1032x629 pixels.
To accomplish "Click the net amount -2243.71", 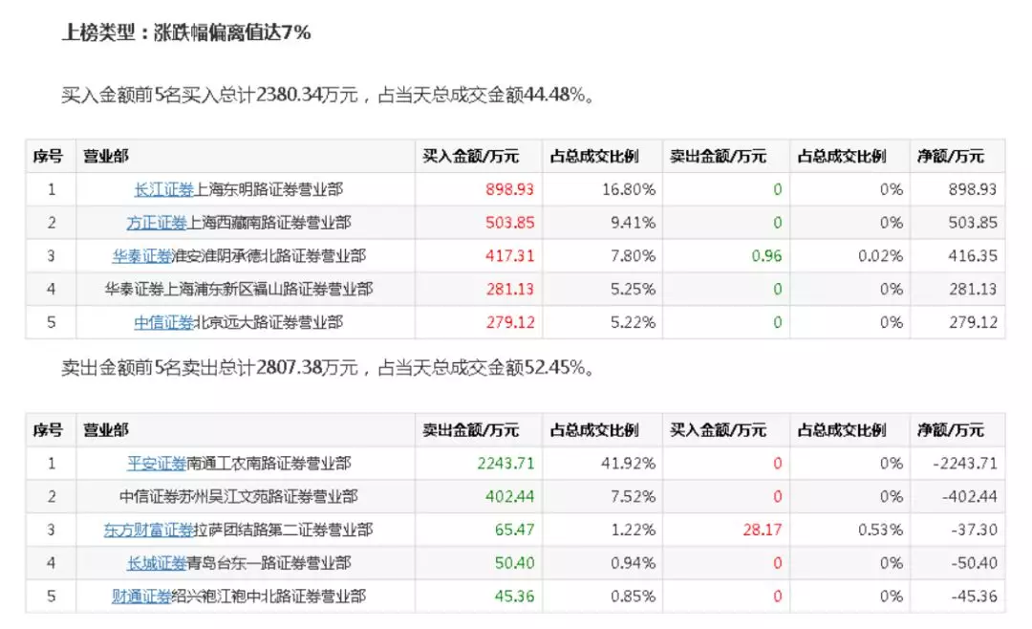I will [965, 464].
